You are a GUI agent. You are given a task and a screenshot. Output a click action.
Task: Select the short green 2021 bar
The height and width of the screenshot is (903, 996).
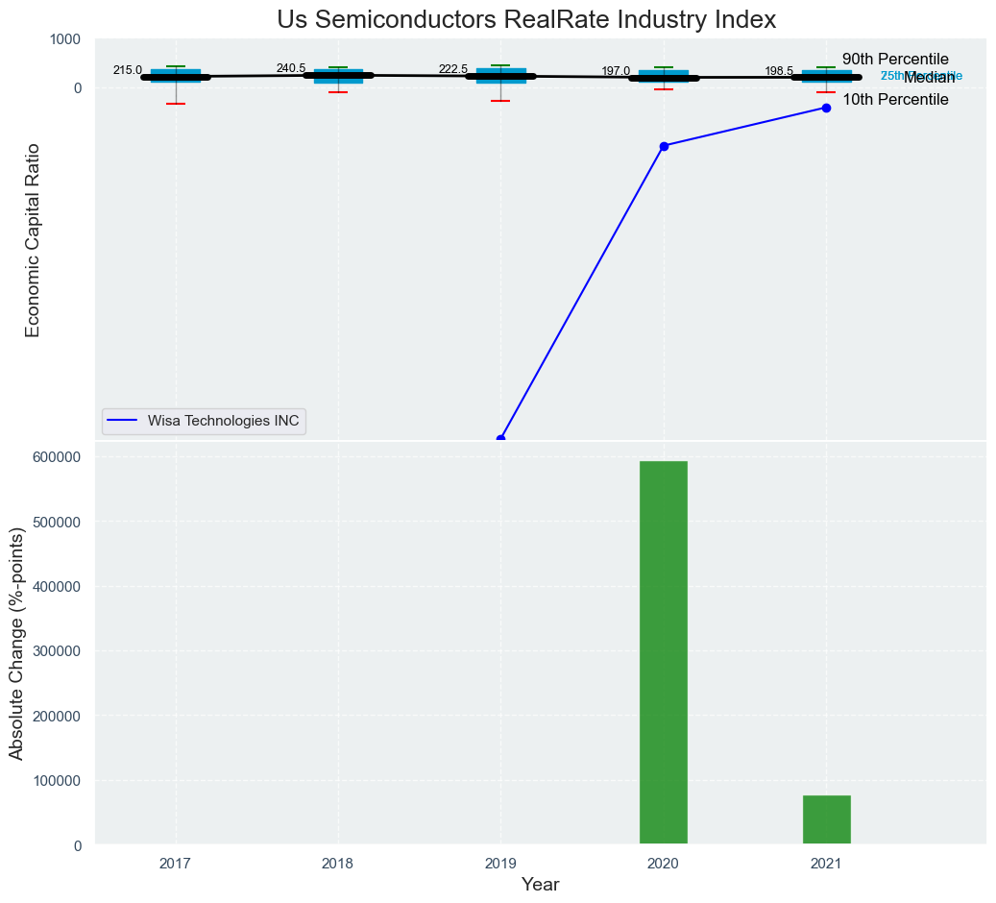(826, 819)
